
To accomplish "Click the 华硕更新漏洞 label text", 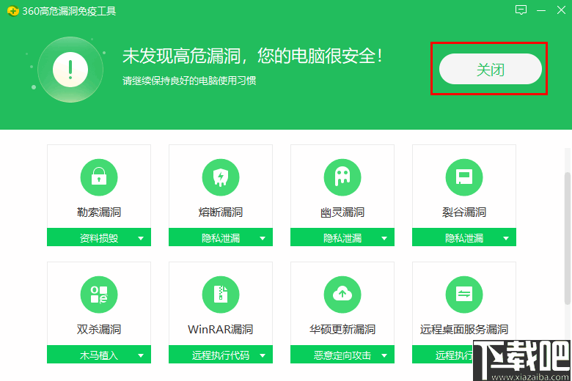I will click(342, 330).
